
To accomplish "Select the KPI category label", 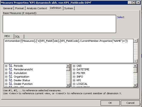I will 79,80.
